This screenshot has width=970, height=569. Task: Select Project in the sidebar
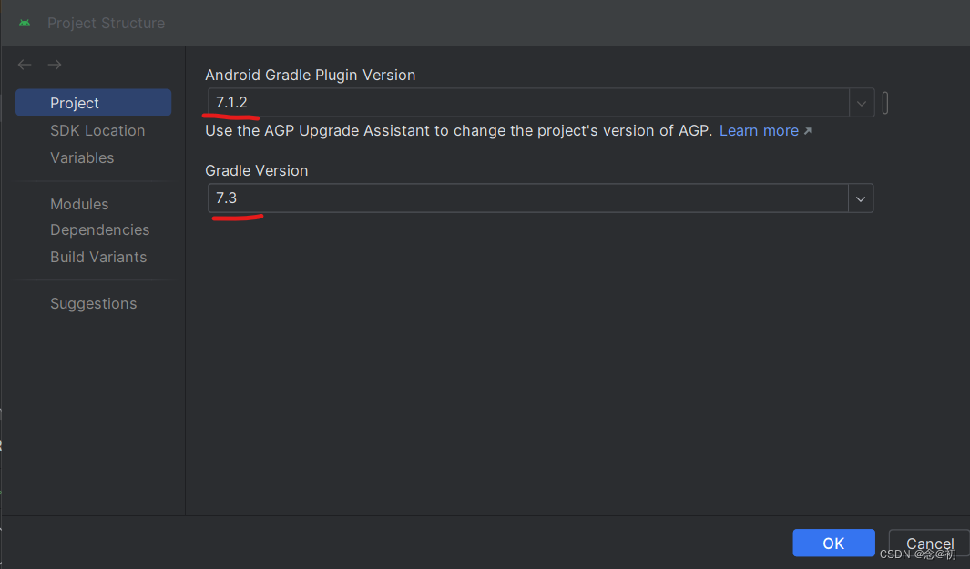pyautogui.click(x=75, y=102)
